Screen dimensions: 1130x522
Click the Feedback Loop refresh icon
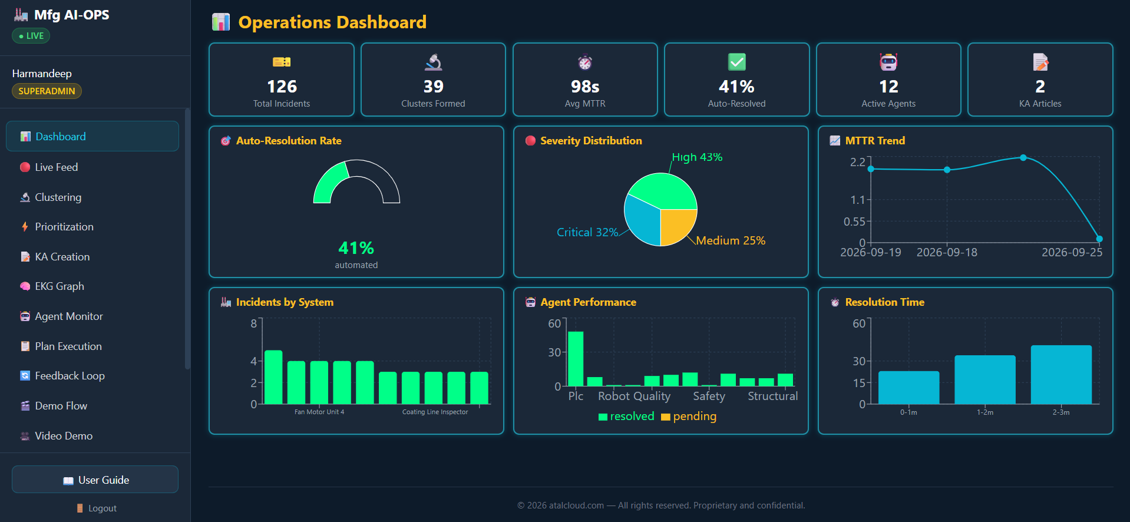25,375
